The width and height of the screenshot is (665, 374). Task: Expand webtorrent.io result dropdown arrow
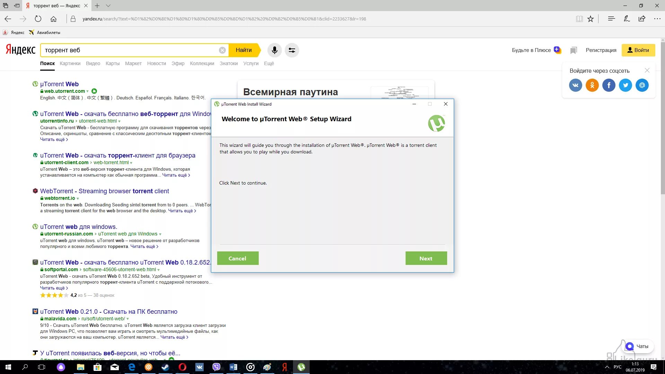[78, 198]
